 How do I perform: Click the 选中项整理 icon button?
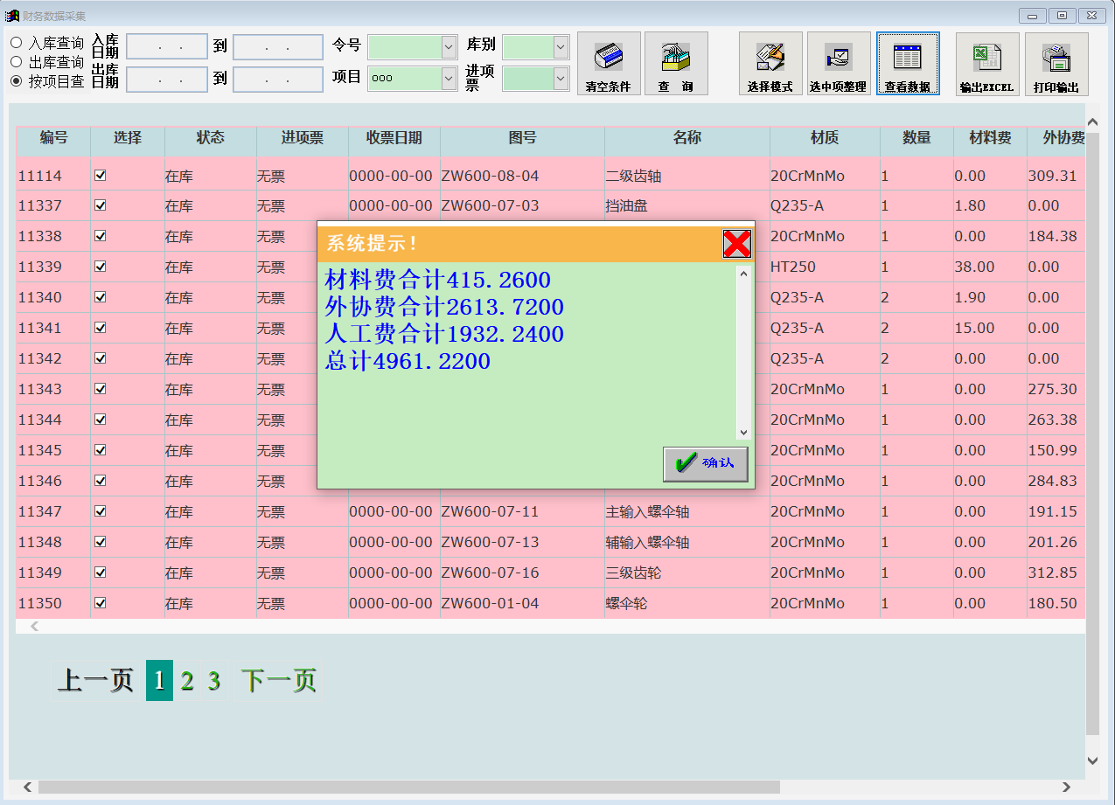[838, 63]
